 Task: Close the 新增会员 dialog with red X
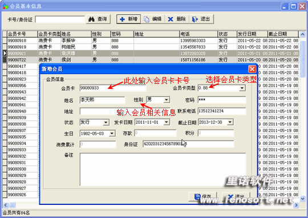(252, 69)
